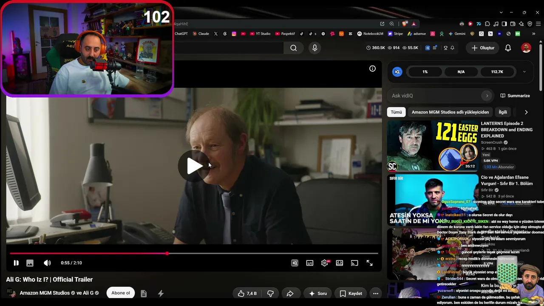Click the vidIQ logo in the sidebar panel

397,72
